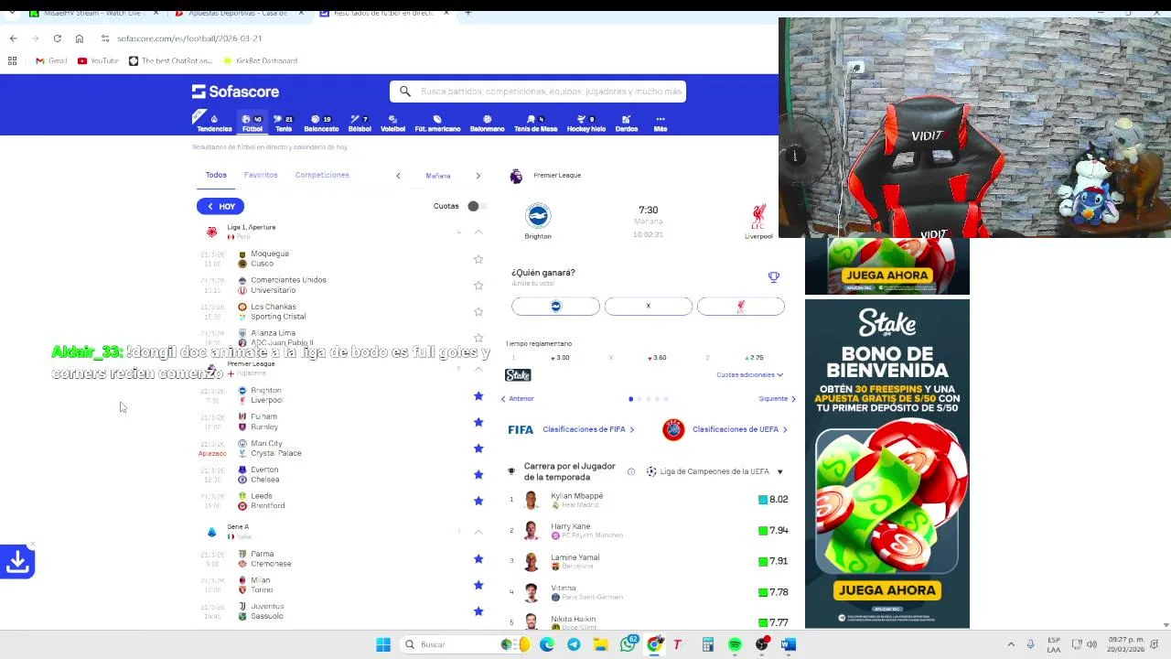Go to browser home page
The height and width of the screenshot is (659, 1171).
click(80, 38)
